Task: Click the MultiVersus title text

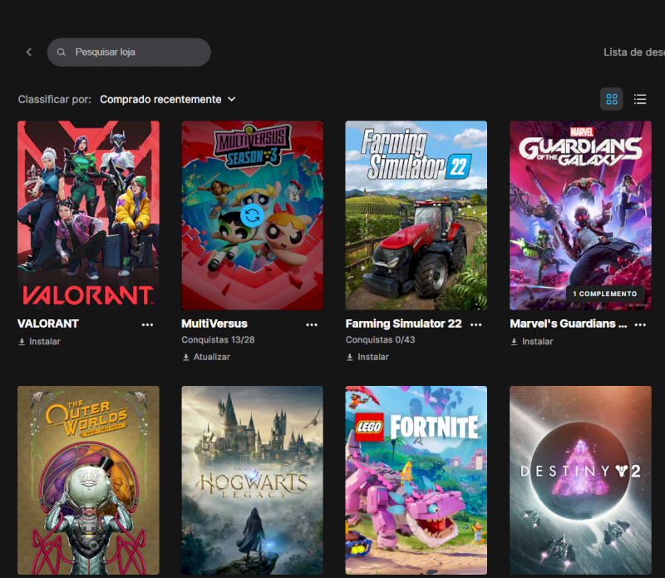Action: coord(214,324)
